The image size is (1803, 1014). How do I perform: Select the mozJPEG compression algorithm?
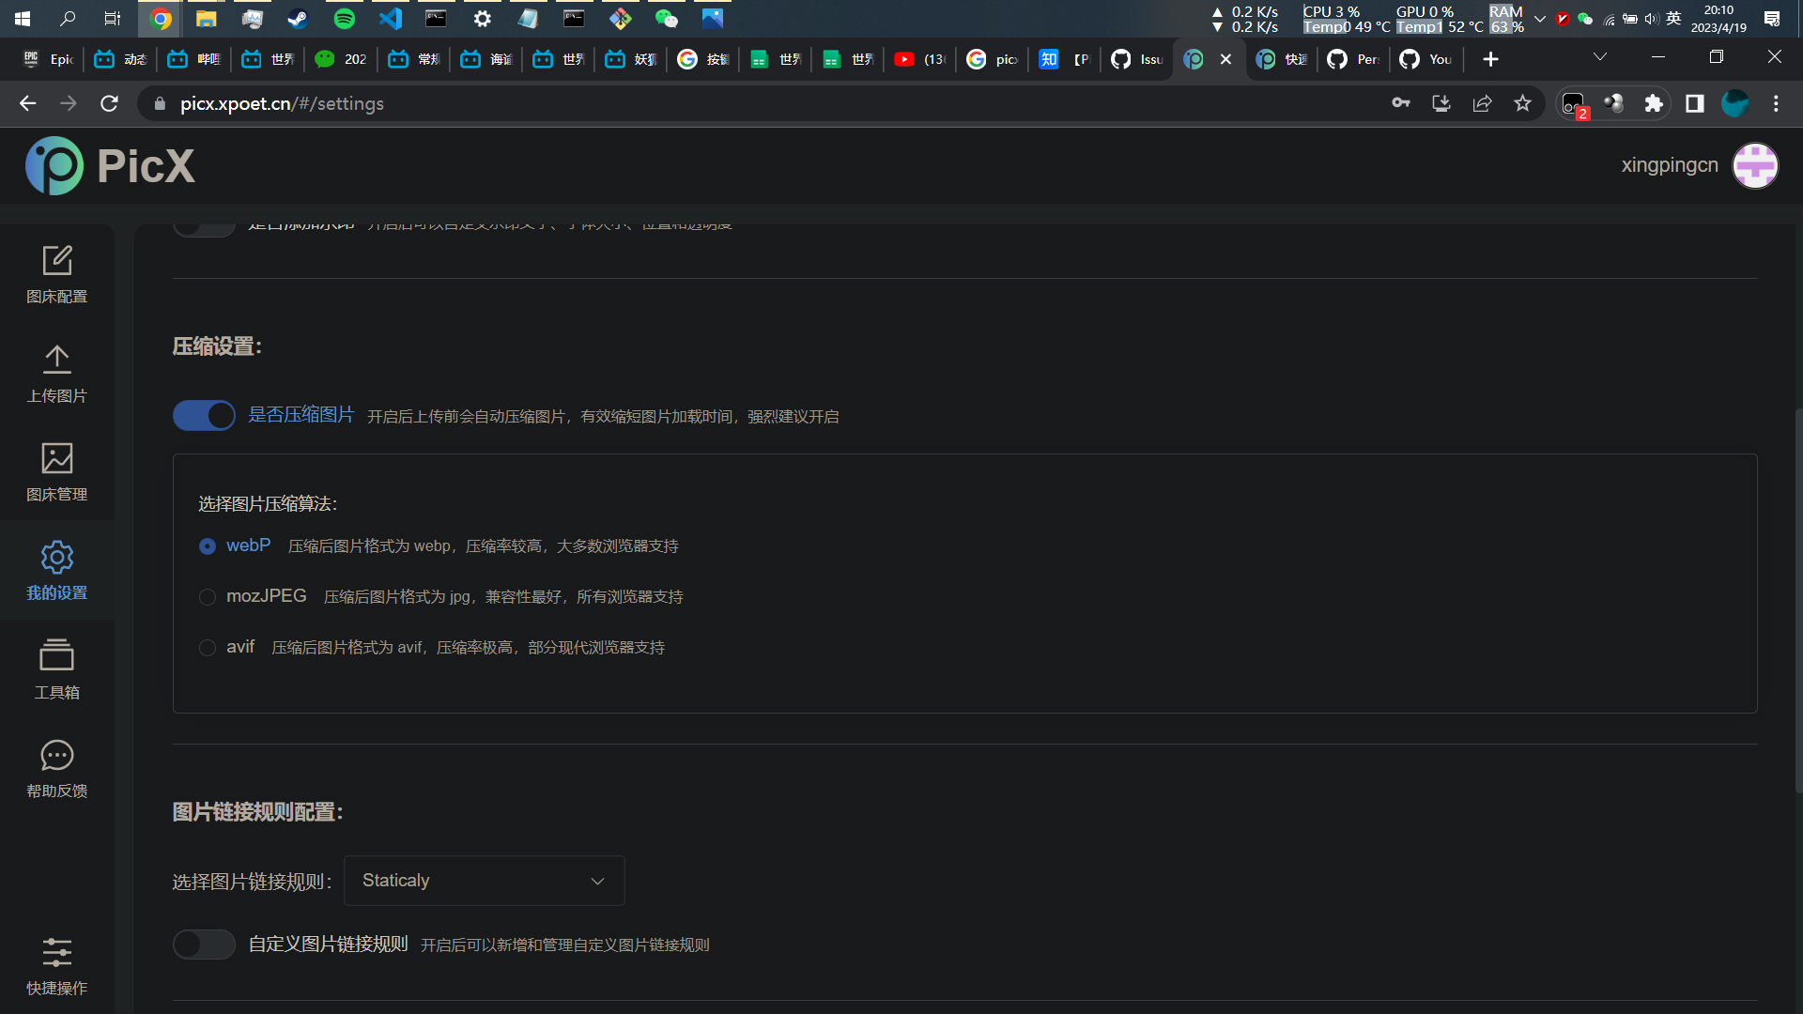point(208,597)
